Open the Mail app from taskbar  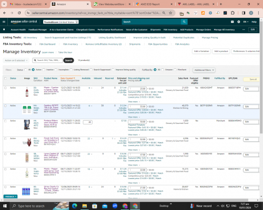(105, 206)
